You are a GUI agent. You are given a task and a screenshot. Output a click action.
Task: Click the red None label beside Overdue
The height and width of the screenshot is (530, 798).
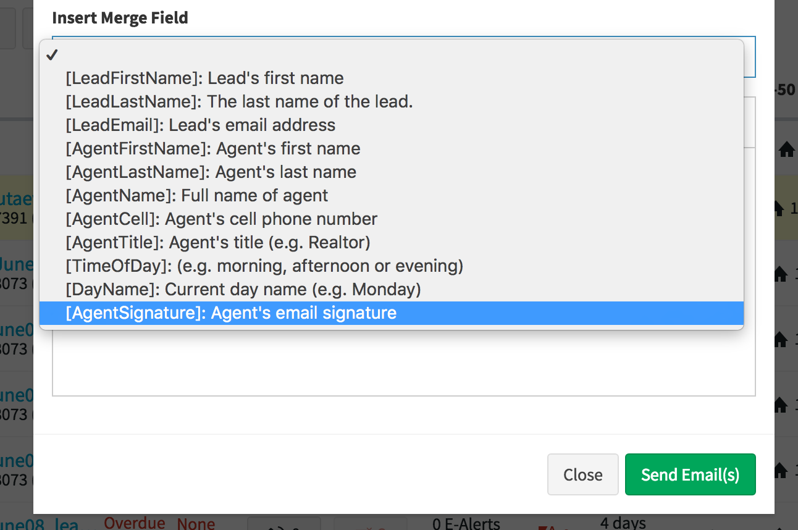pyautogui.click(x=196, y=524)
